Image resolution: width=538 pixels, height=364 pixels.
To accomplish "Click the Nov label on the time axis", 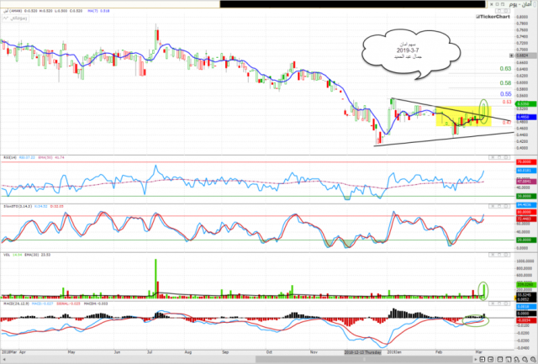I will (314, 352).
